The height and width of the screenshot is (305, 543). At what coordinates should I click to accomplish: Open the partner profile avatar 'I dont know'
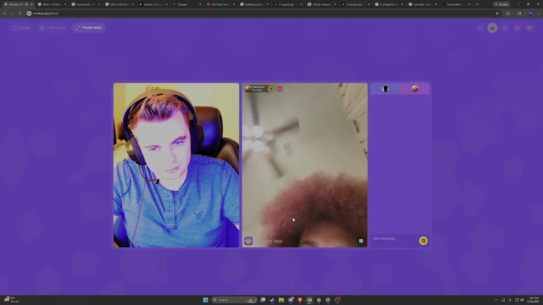pyautogui.click(x=248, y=89)
